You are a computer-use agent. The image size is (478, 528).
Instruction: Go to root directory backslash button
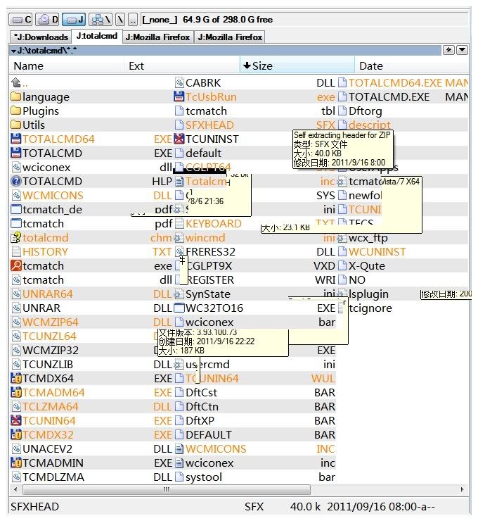pos(120,20)
